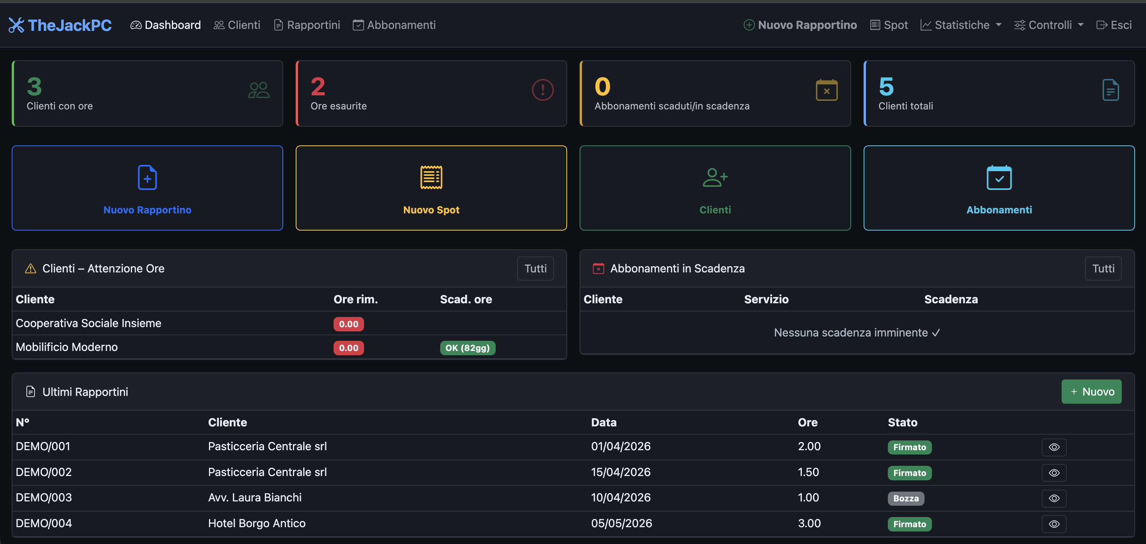Select Cooperativa Sociale Insieme row name
The height and width of the screenshot is (544, 1146).
tap(89, 323)
